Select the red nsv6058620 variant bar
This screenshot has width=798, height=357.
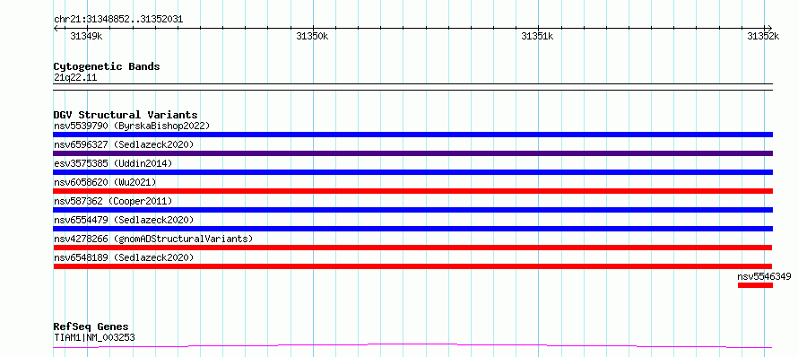pyautogui.click(x=412, y=191)
